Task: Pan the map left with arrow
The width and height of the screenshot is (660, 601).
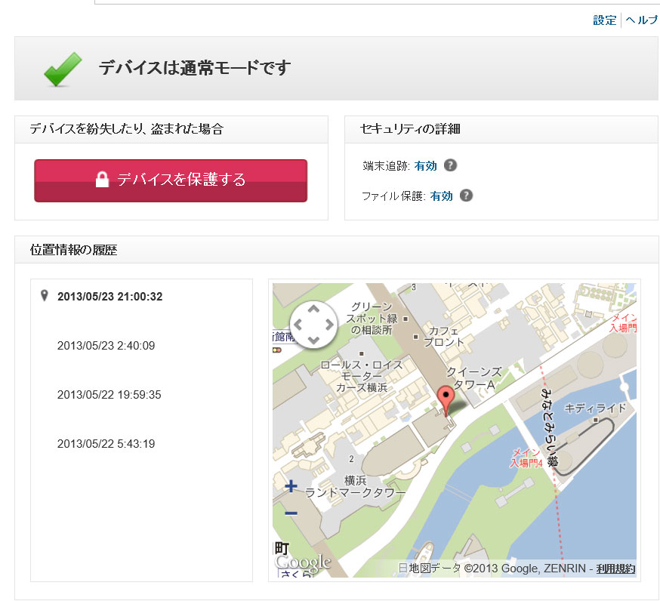Action: pyautogui.click(x=298, y=325)
